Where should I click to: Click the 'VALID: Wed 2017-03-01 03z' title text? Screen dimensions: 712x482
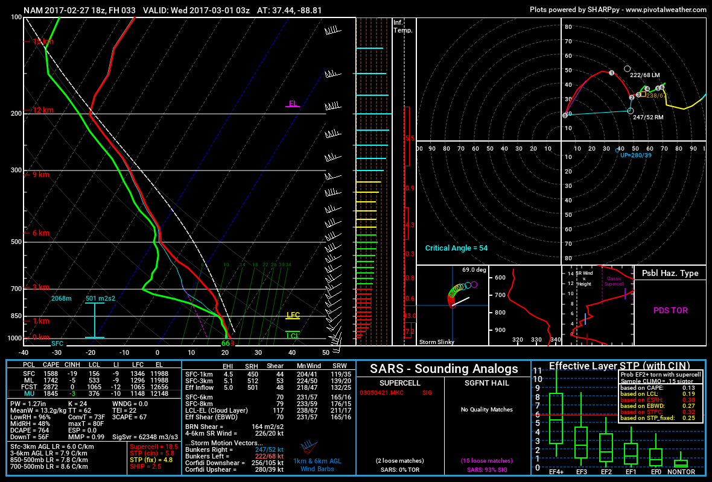point(196,10)
